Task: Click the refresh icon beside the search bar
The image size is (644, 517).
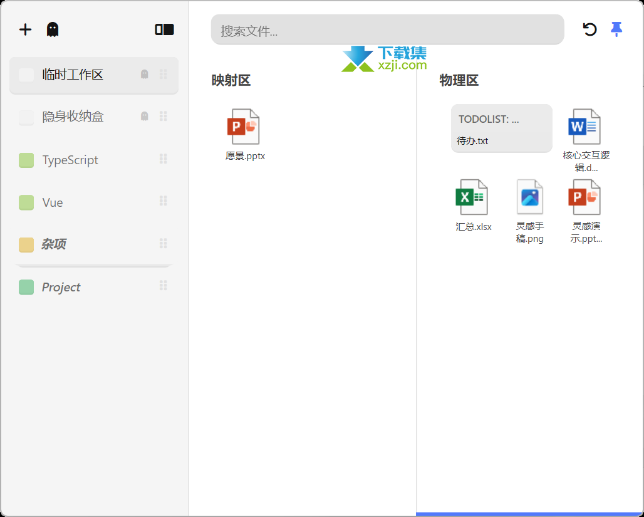Action: coord(589,29)
